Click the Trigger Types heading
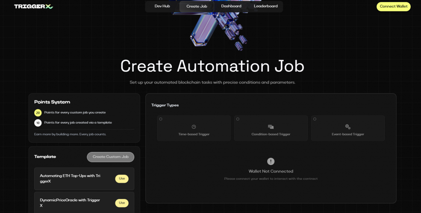 tap(165, 105)
